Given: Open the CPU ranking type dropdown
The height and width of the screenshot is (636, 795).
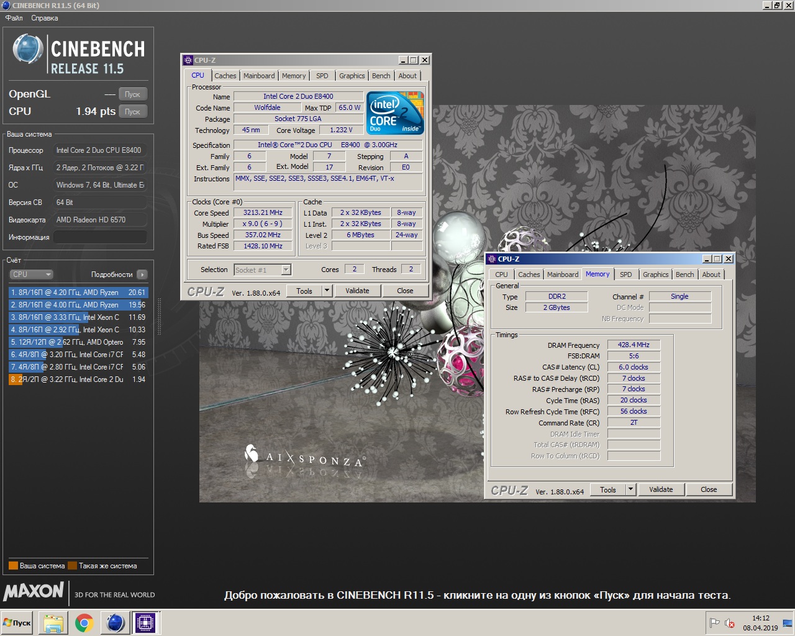Looking at the screenshot, I should (31, 275).
